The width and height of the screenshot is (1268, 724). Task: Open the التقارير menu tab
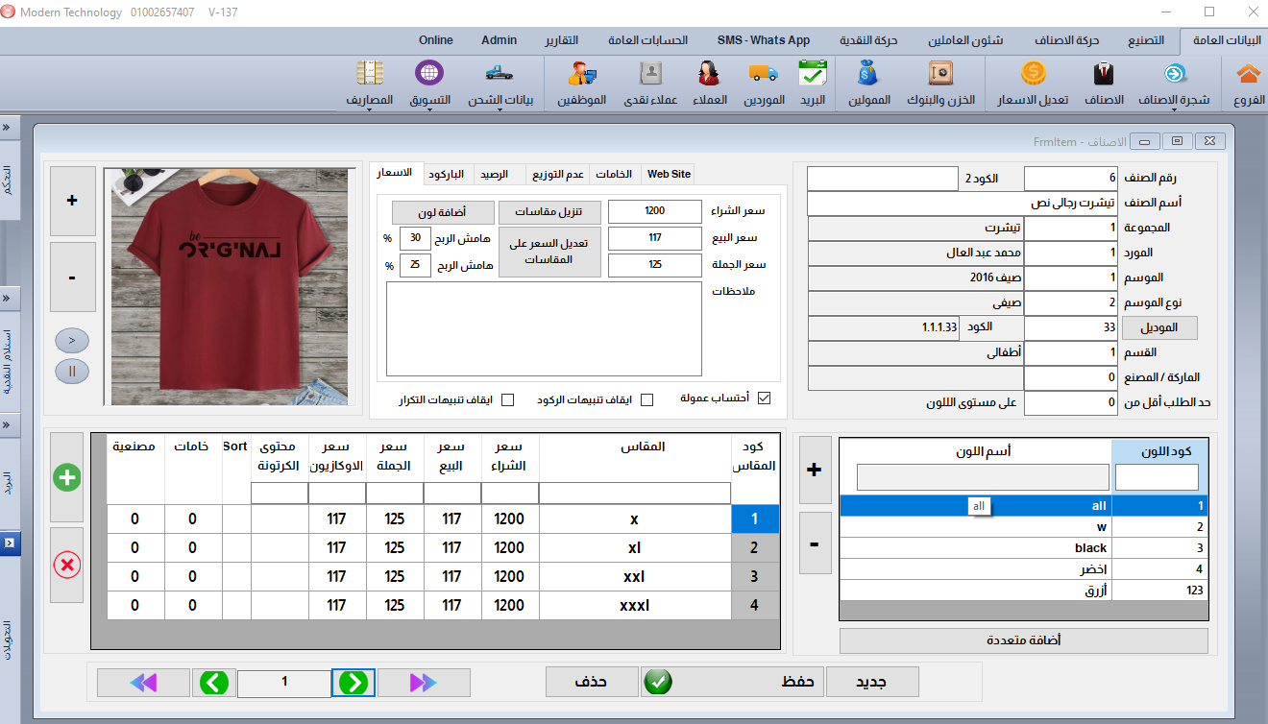click(561, 40)
